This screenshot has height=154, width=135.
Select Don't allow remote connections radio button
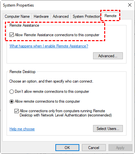tap(11, 91)
